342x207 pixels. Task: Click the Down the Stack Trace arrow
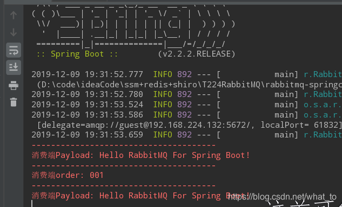[14, 32]
